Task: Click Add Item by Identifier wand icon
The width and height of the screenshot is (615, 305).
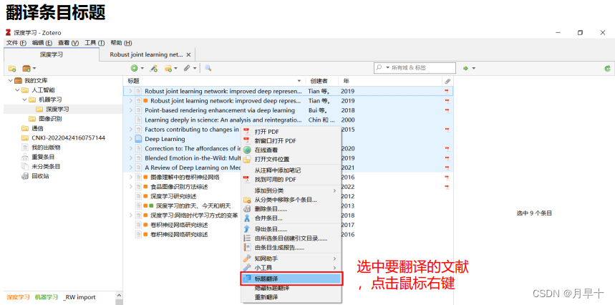Action: (x=154, y=68)
